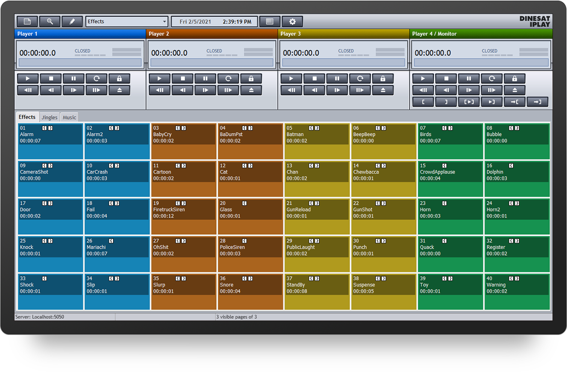Activate the pencil edit mode button

(x=72, y=22)
